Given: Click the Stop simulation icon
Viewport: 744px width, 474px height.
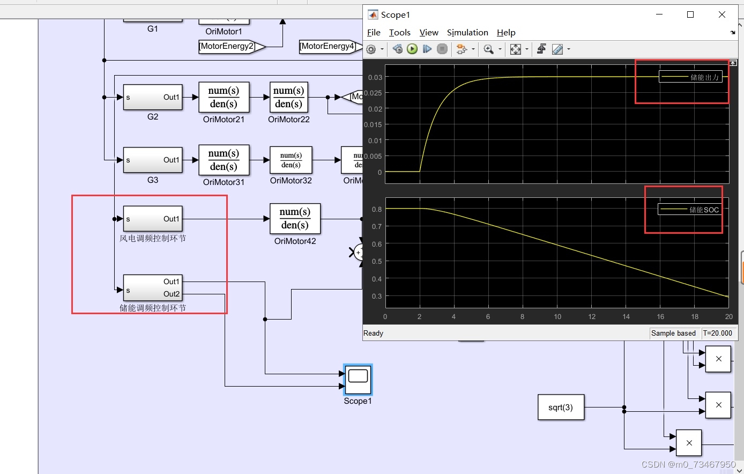Looking at the screenshot, I should (x=442, y=49).
